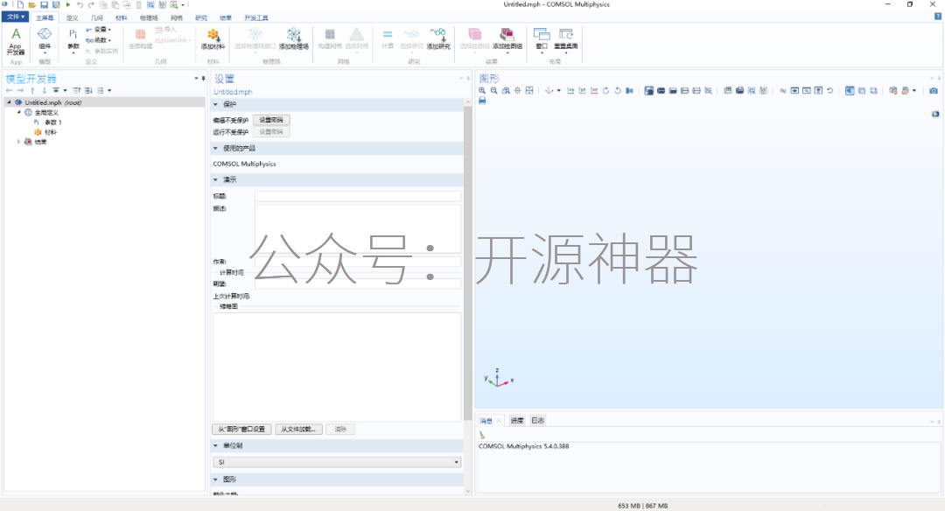Click the 变量 (Variables) ribbon dropdown
This screenshot has width=945, height=511.
99,30
